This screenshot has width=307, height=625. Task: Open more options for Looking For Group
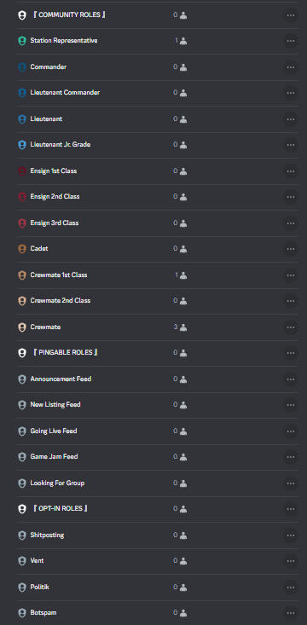pyautogui.click(x=291, y=483)
